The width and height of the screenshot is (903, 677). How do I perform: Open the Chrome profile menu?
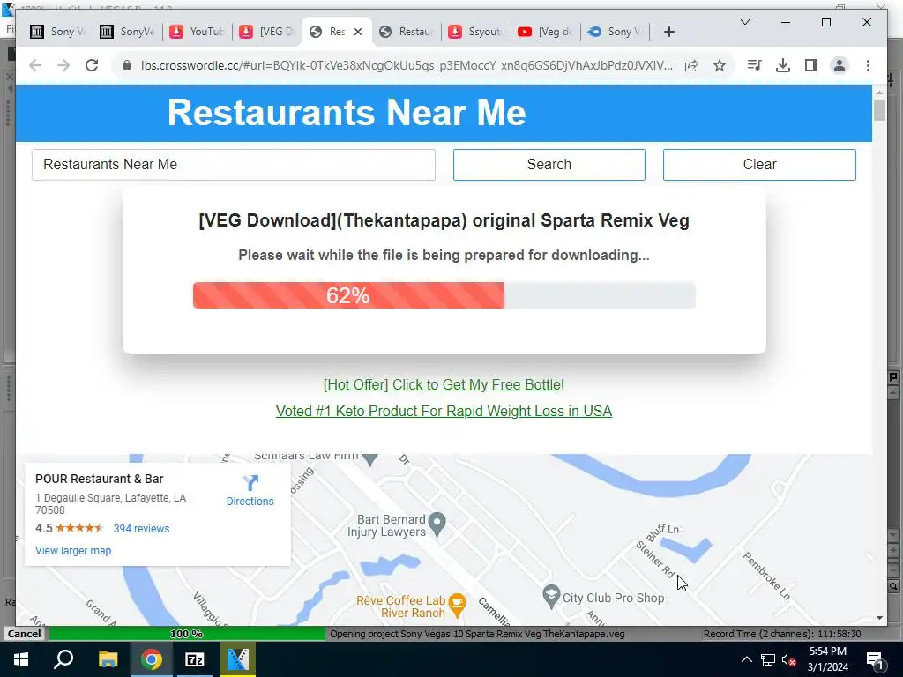click(x=840, y=65)
